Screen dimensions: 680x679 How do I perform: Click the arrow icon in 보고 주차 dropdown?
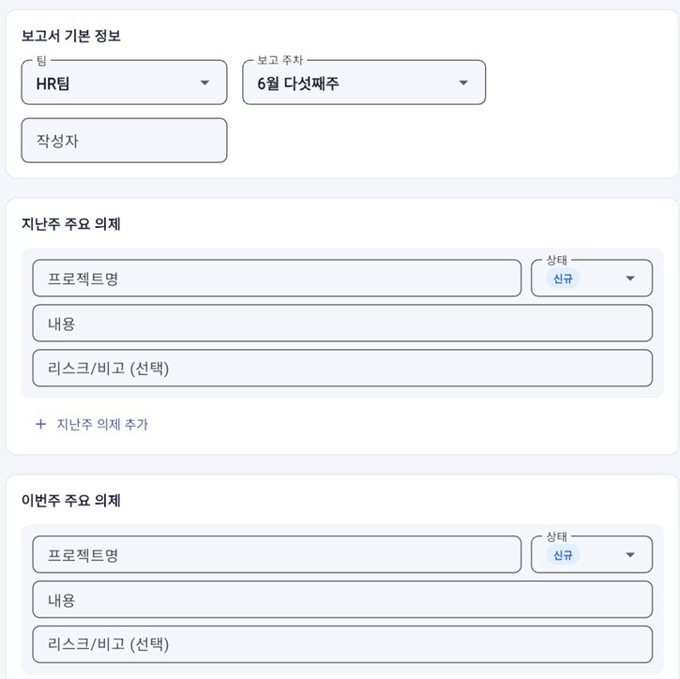[x=463, y=83]
